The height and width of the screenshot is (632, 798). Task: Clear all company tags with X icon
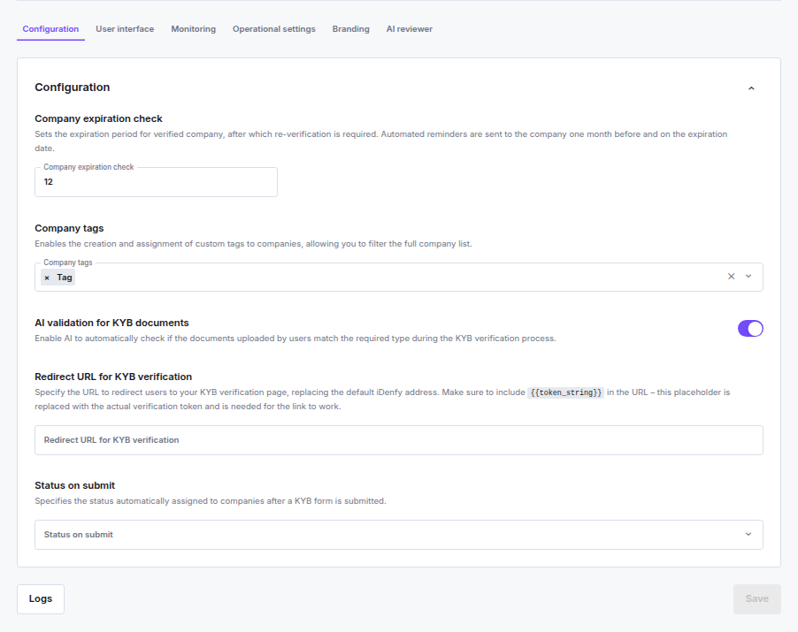pyautogui.click(x=731, y=277)
